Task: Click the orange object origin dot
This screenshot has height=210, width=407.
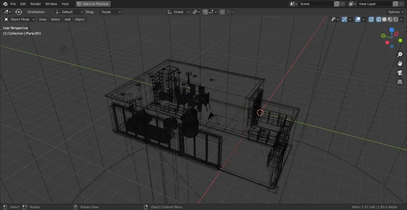Action: (x=189, y=88)
